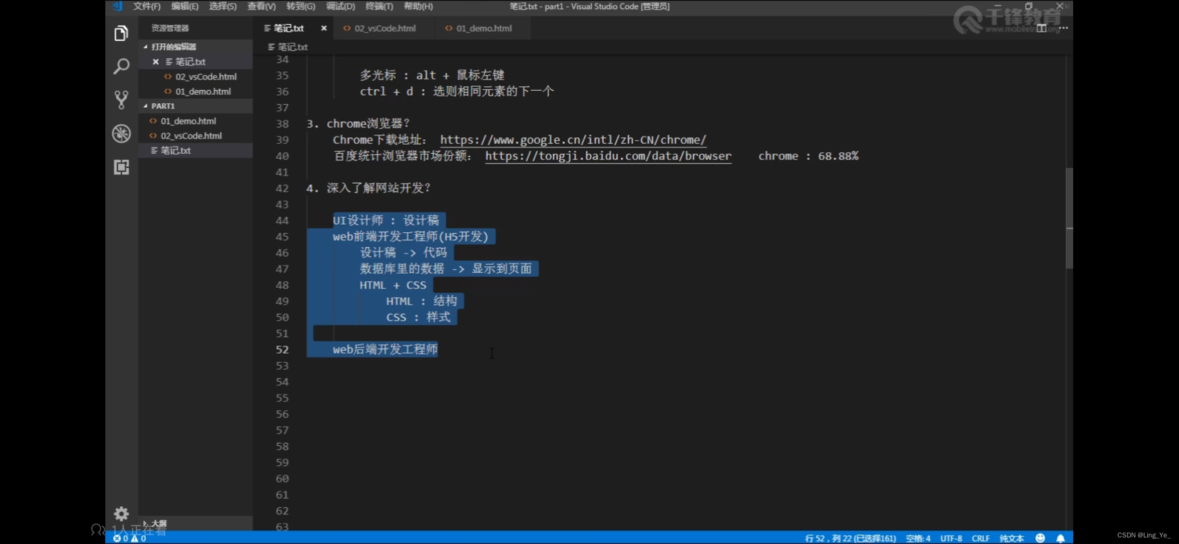Open the Chrome download google.cn link

[573, 140]
